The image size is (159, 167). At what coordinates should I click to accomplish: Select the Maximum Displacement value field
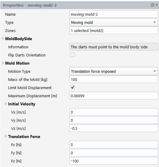(114, 96)
